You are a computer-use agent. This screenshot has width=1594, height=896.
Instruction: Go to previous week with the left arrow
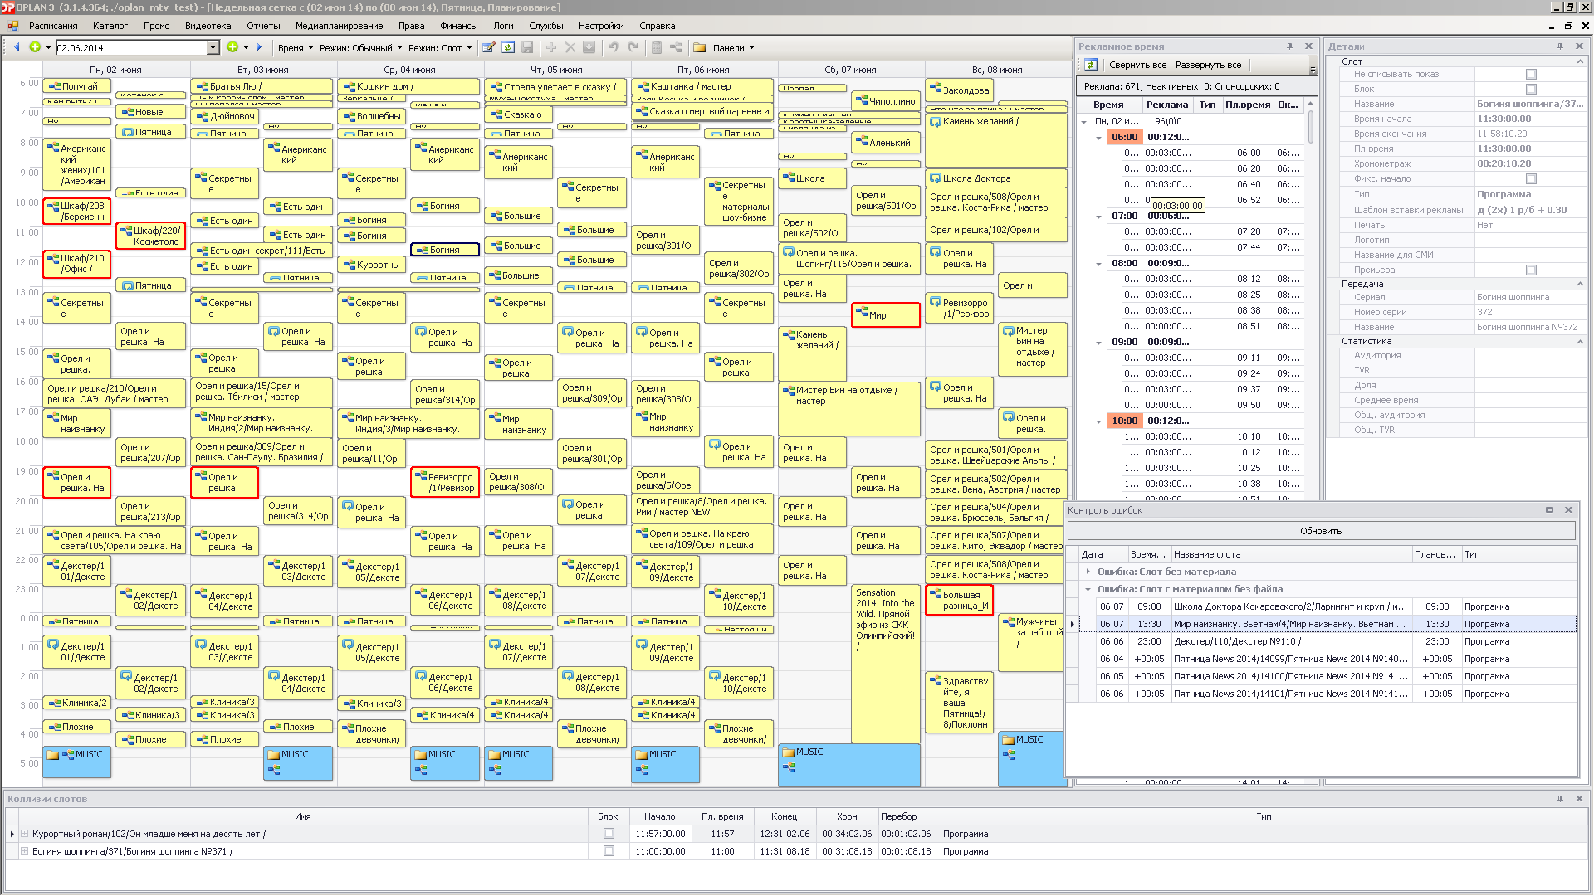tap(17, 47)
